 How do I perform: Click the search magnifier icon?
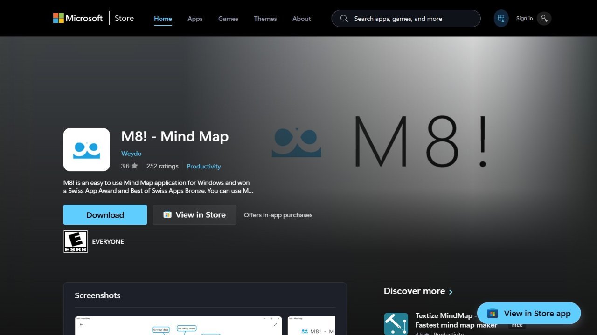[x=344, y=19]
